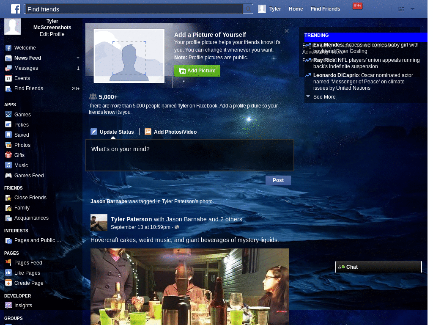The height and width of the screenshot is (325, 433).
Task: Open the privacy shortcuts lock icon
Action: (401, 9)
